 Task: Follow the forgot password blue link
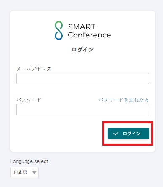click(x=123, y=100)
